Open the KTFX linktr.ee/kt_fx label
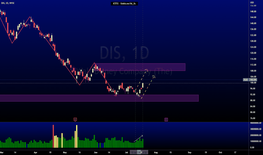263x155 pixels. (x=124, y=3)
